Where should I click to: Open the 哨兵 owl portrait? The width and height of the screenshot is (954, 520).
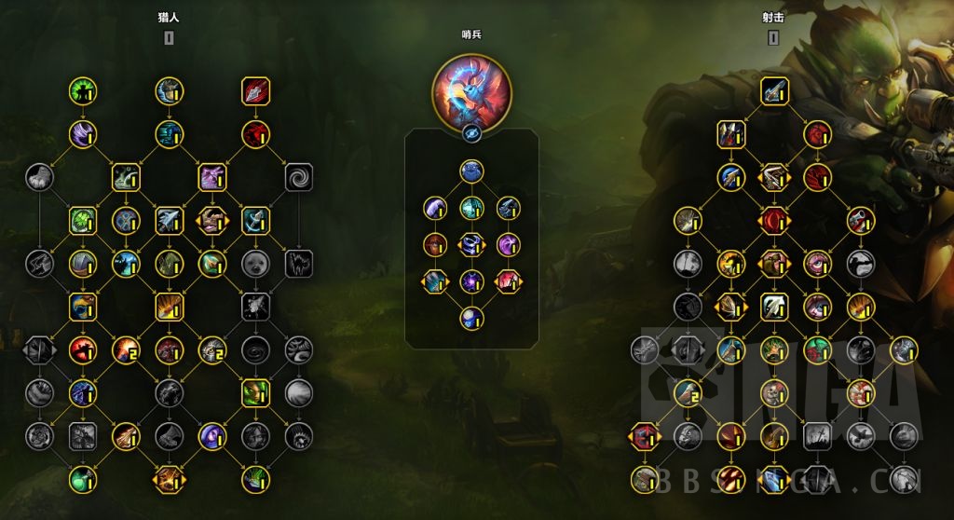[x=471, y=92]
